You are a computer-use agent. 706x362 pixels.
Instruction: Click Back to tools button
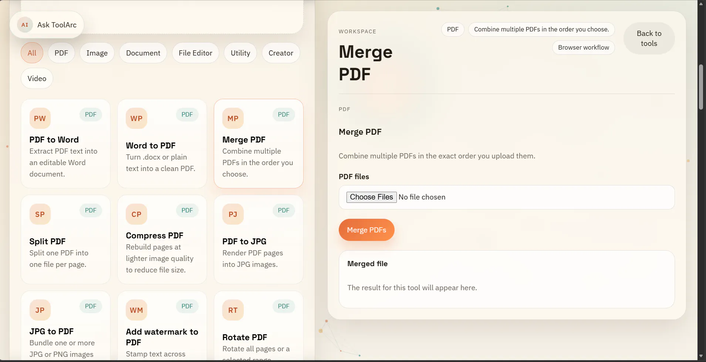point(649,38)
